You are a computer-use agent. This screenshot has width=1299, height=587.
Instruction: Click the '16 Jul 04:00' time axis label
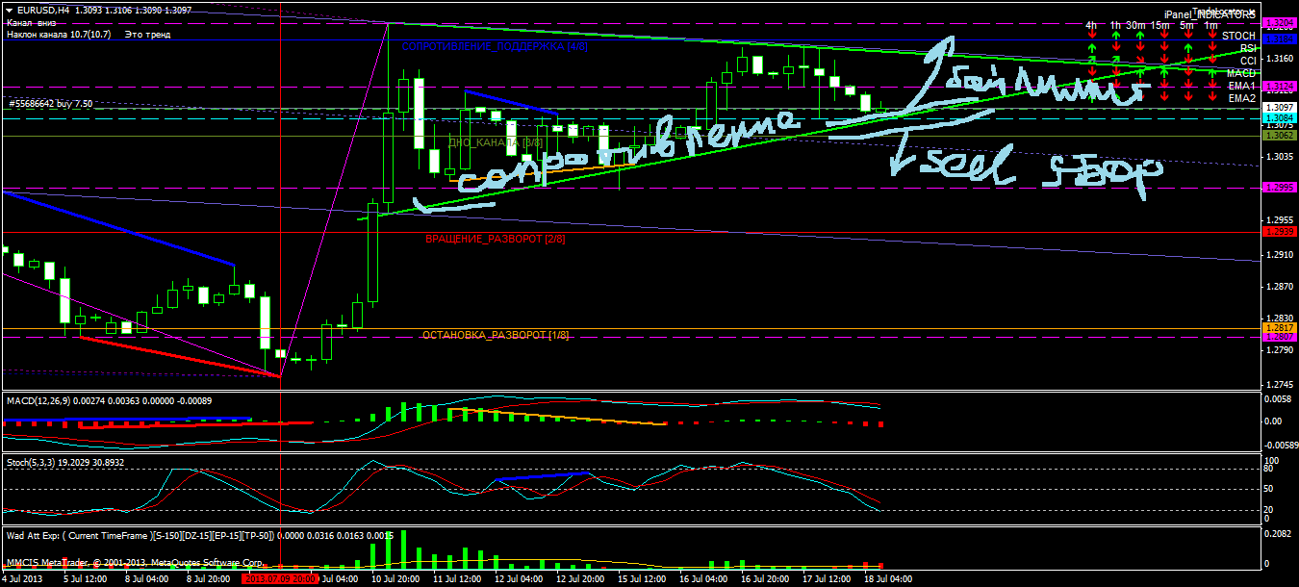705,579
